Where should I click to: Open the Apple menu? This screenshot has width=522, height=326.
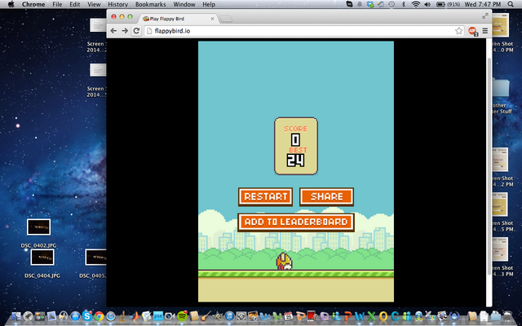pyautogui.click(x=11, y=4)
